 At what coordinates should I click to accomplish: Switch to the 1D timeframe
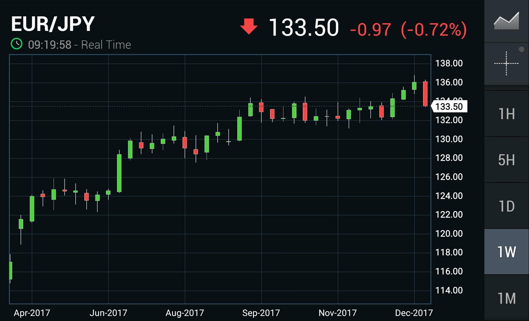point(506,206)
